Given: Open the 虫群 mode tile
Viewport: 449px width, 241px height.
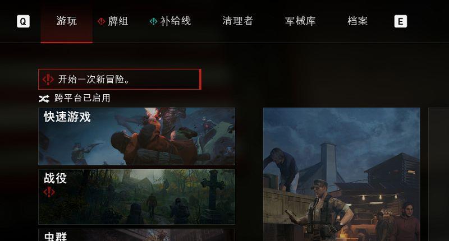Looking at the screenshot, I should click(136, 235).
